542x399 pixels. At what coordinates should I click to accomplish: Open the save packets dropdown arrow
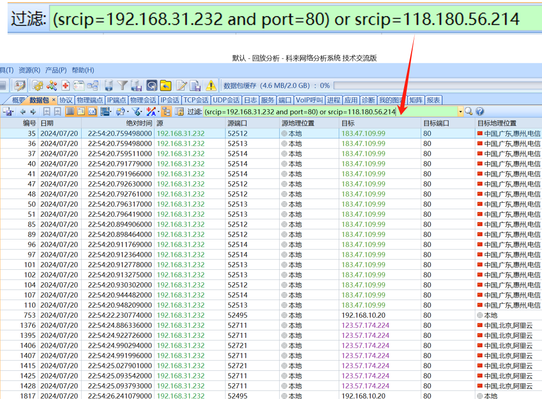click(x=14, y=112)
